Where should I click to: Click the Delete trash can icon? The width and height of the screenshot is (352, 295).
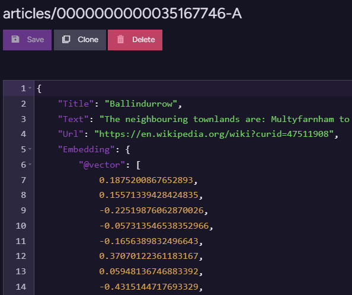pos(120,39)
